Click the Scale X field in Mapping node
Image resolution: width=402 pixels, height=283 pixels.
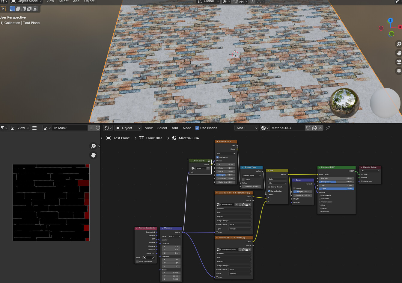[171, 273]
